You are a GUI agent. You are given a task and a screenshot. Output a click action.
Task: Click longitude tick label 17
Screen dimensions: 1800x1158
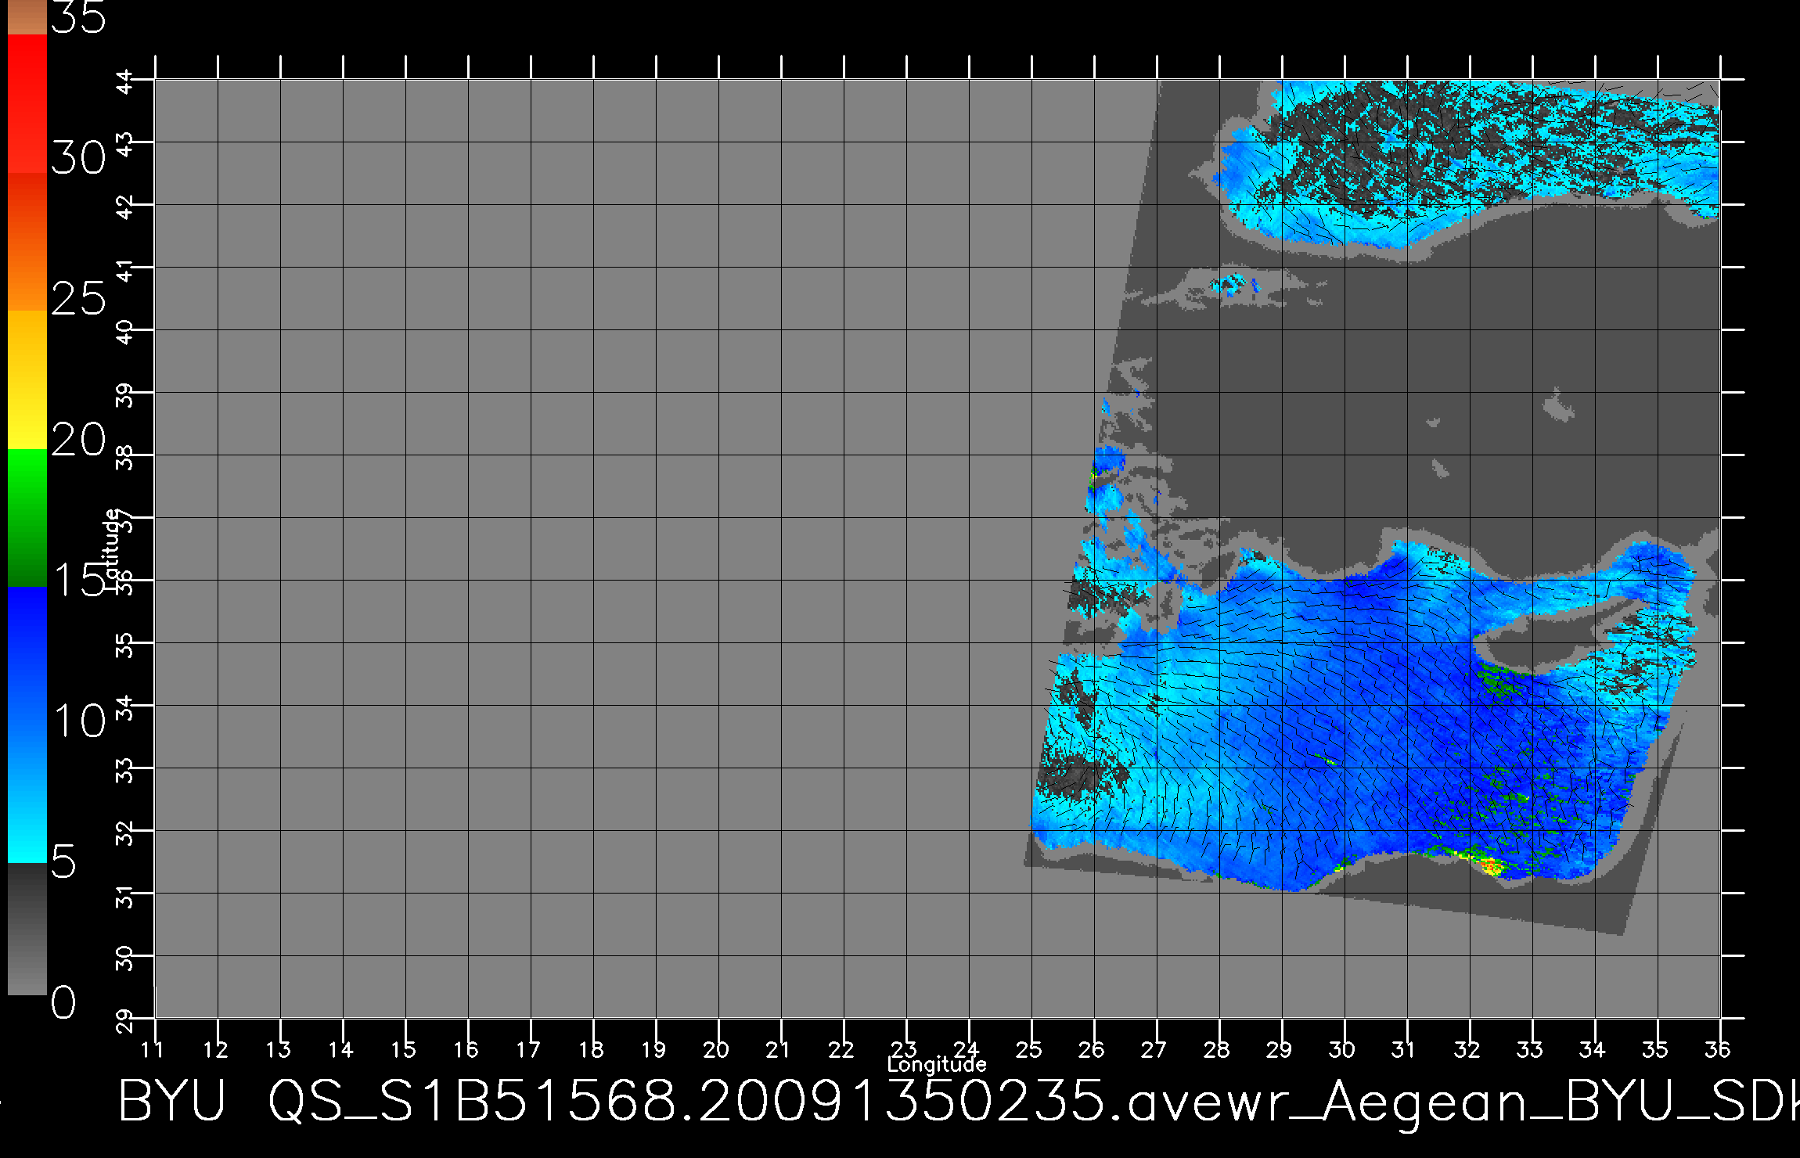(528, 1049)
